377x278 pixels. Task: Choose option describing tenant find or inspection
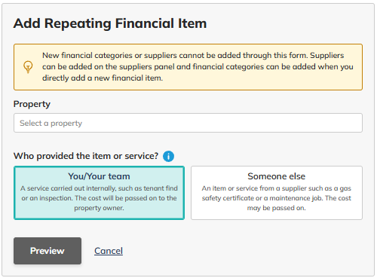tap(99, 193)
